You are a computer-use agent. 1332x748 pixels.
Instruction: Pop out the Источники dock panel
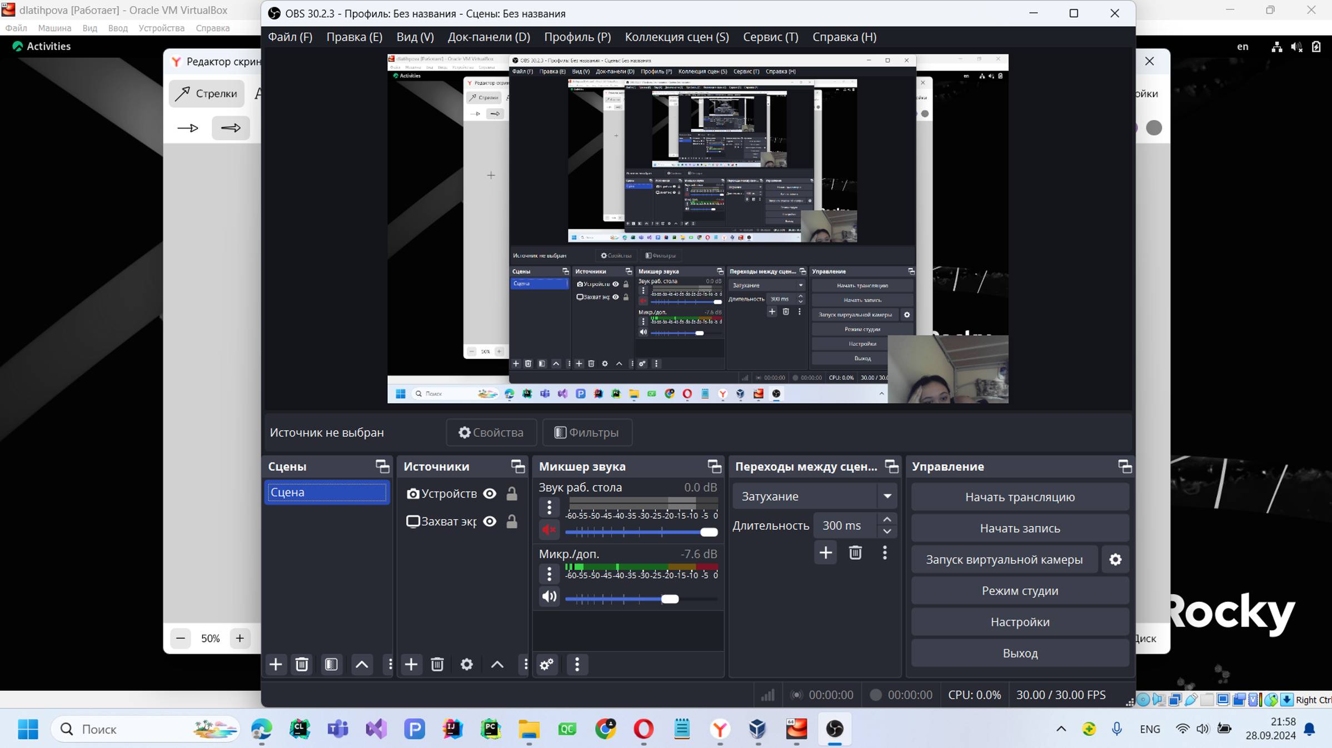click(518, 466)
